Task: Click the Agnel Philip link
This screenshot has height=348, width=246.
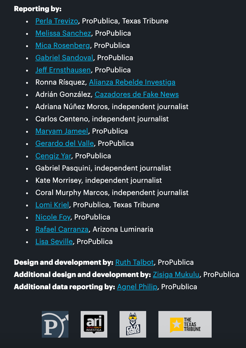Action: (x=137, y=287)
